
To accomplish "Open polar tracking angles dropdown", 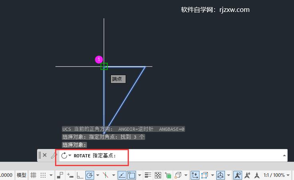I will click(x=97, y=175).
